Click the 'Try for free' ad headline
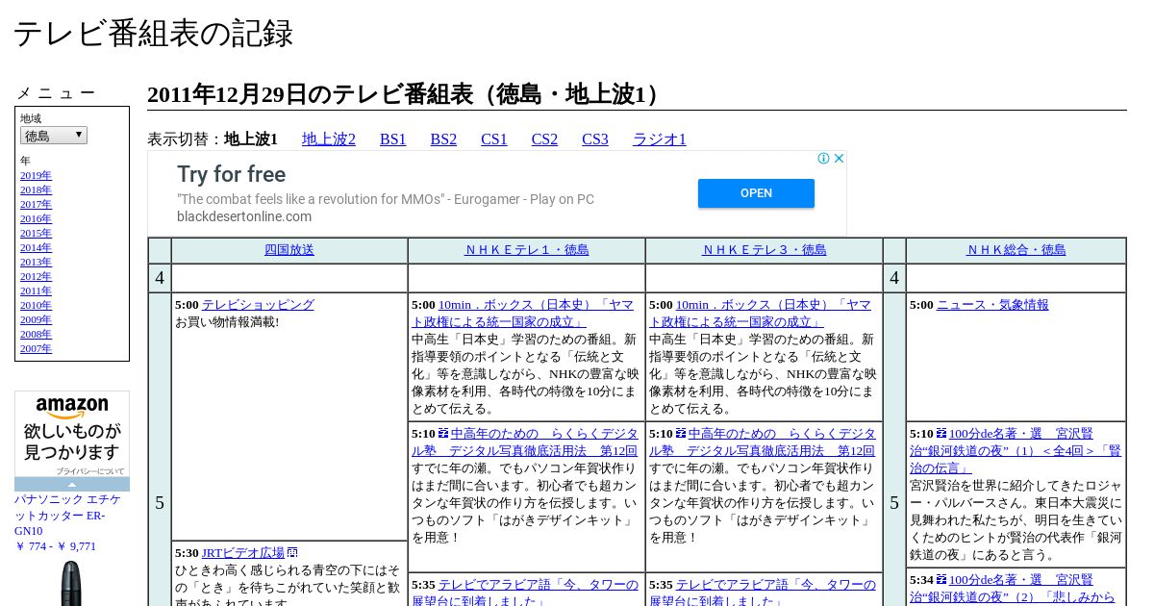Screen dimensions: 1154x606 pyautogui.click(x=231, y=174)
